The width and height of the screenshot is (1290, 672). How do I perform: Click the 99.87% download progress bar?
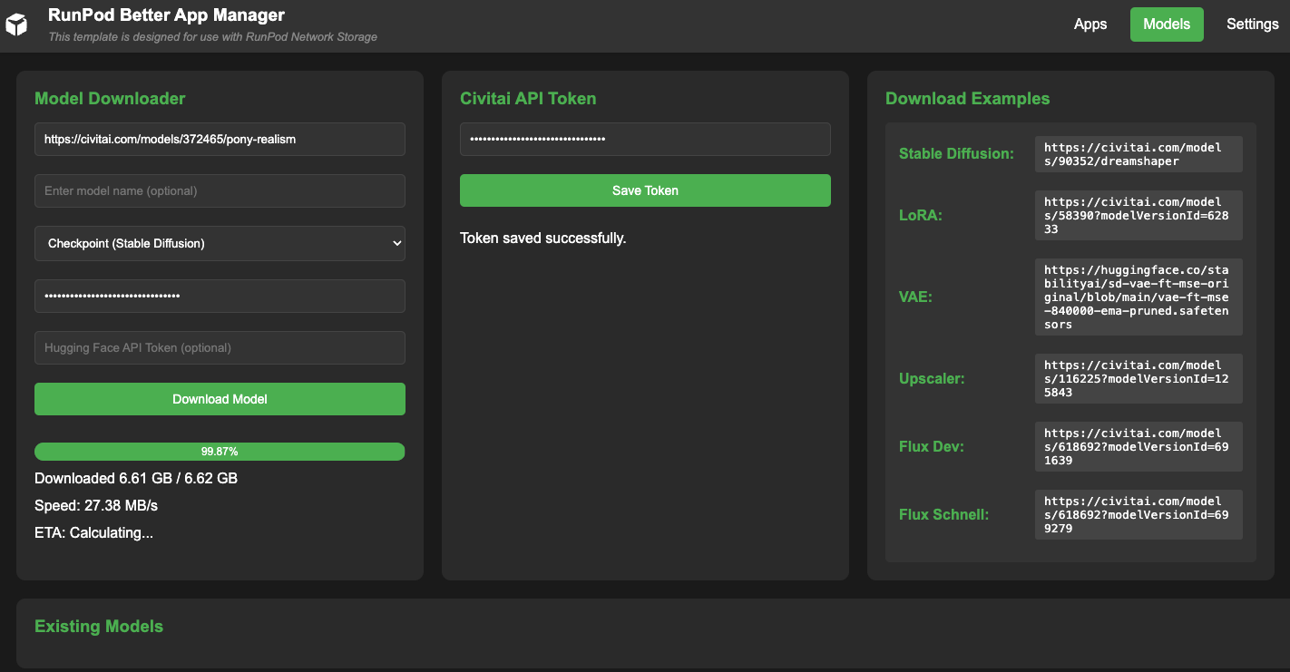[x=220, y=452]
